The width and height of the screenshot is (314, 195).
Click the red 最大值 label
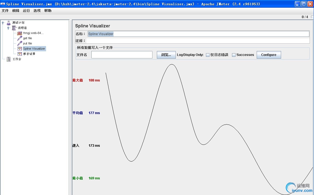coord(78,80)
